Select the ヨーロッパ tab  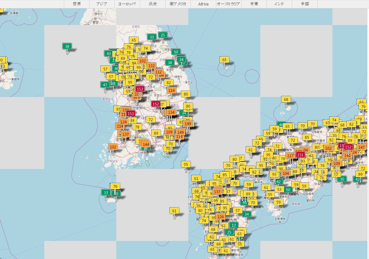tap(127, 4)
